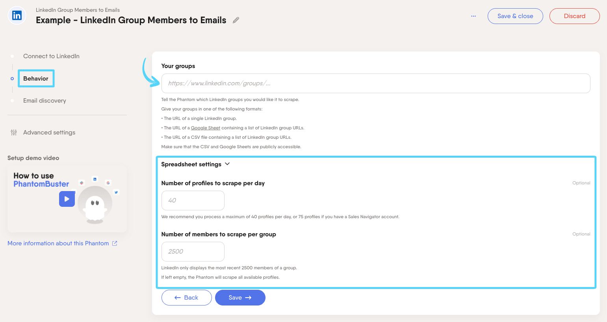The width and height of the screenshot is (607, 322).
Task: Click the ghost mascot in the video thumbnail
Action: coord(95,208)
